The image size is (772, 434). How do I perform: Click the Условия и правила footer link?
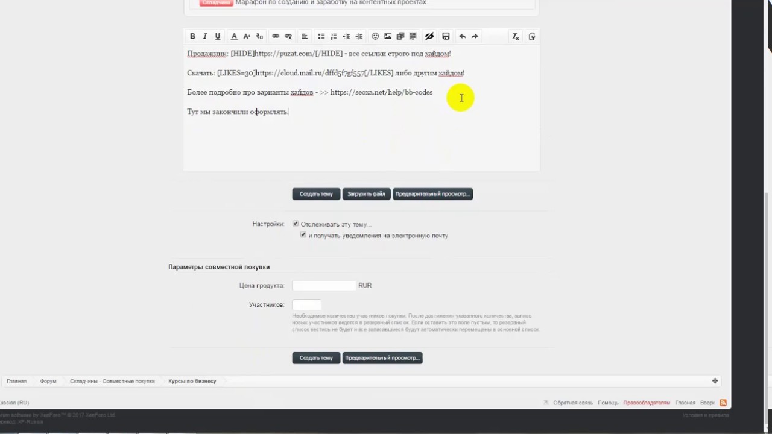(706, 415)
